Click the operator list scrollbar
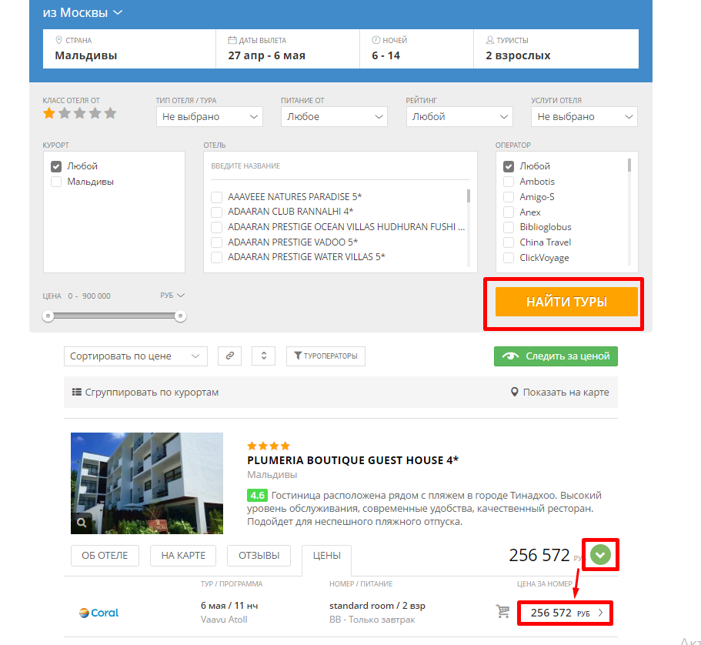701x645 pixels. tap(629, 212)
